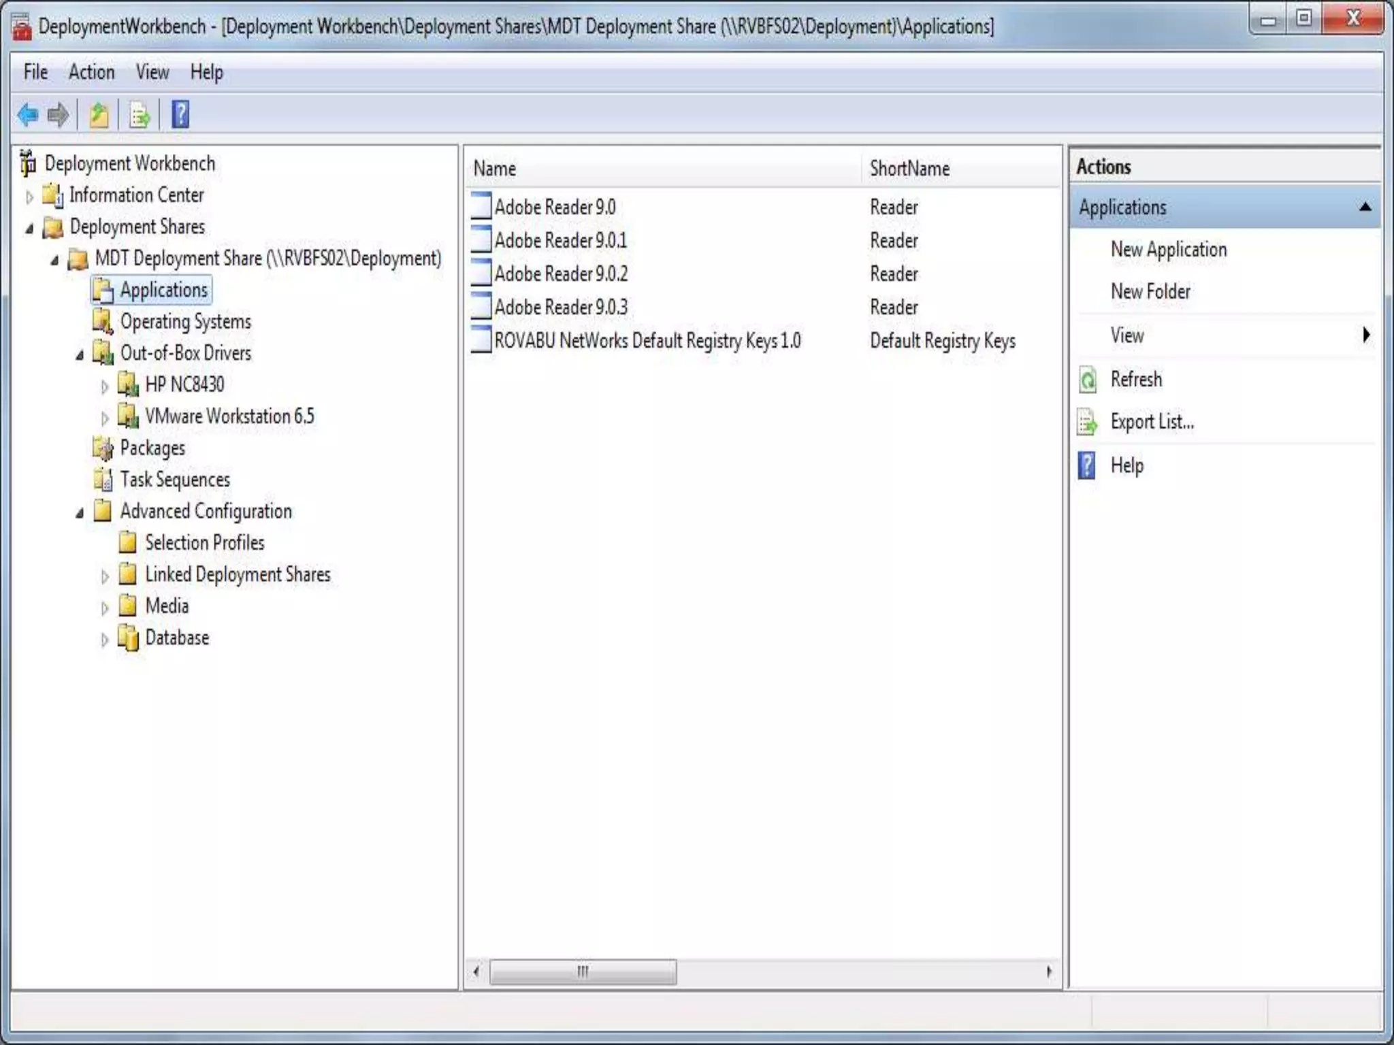
Task: Click the Media folder icon
Action: click(x=128, y=606)
